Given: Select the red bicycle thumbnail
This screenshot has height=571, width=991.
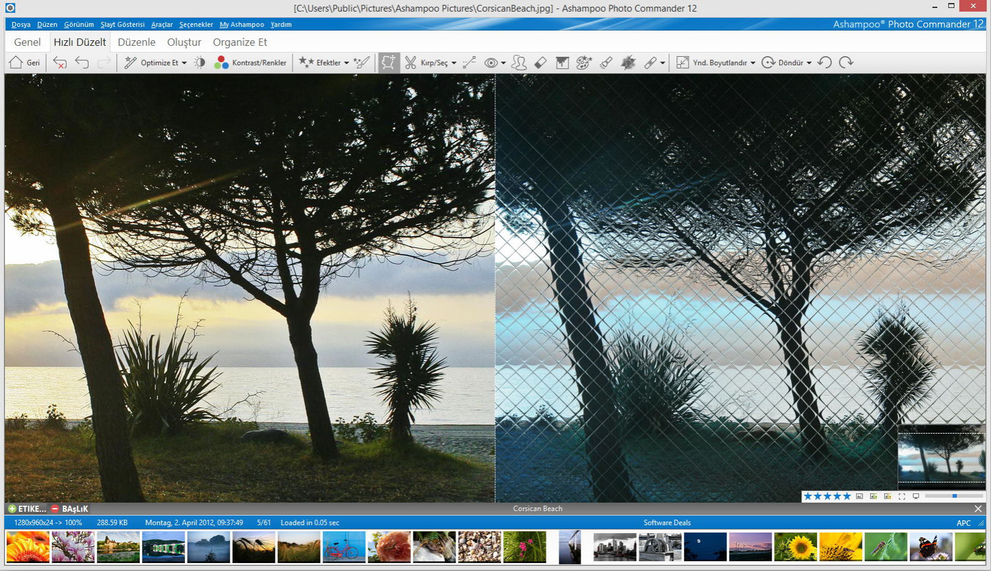Looking at the screenshot, I should coord(344,547).
